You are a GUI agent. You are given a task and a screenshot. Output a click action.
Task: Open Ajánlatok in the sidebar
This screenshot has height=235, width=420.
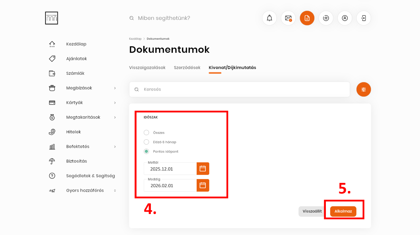tap(77, 59)
